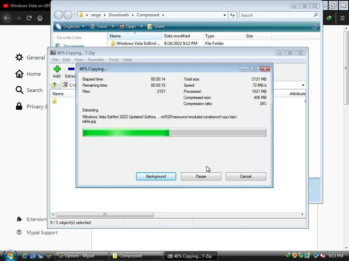The width and height of the screenshot is (349, 261).
Task: Open Home settings in Mypal sidebar
Action: point(28,74)
